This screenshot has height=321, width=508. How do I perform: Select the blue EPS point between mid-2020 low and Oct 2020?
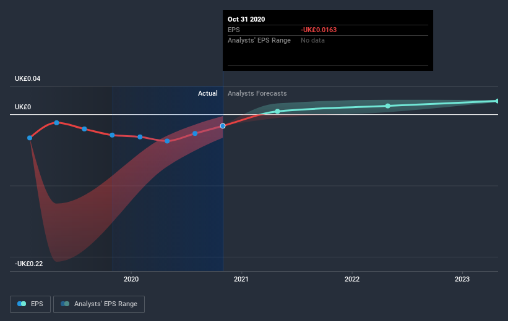click(195, 133)
